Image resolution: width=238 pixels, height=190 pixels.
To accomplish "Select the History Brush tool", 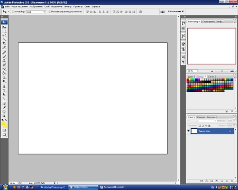I will [x=4, y=65].
